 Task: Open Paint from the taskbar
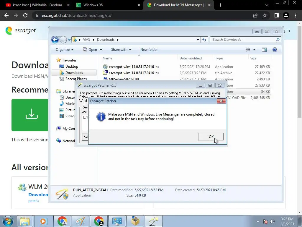click(81, 221)
